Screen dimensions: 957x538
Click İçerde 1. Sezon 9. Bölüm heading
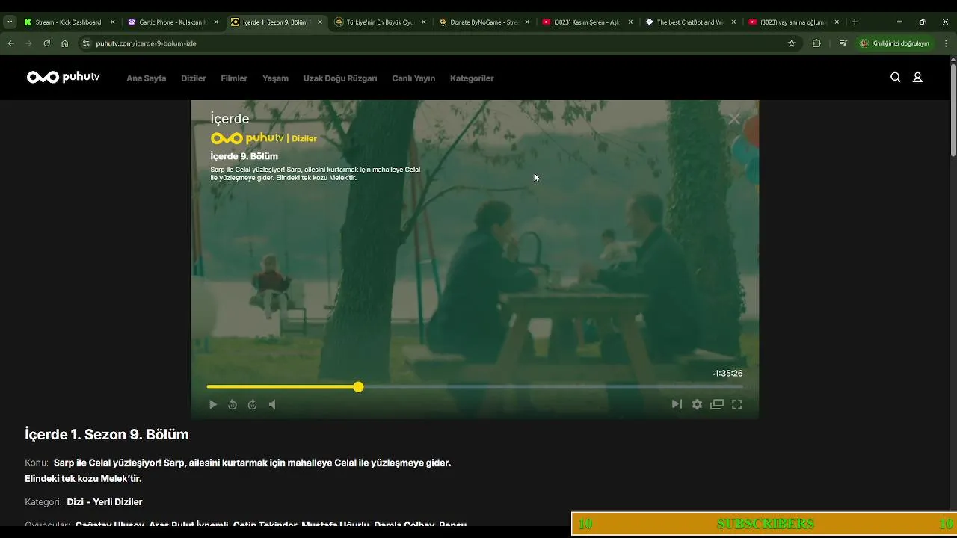pyautogui.click(x=107, y=435)
